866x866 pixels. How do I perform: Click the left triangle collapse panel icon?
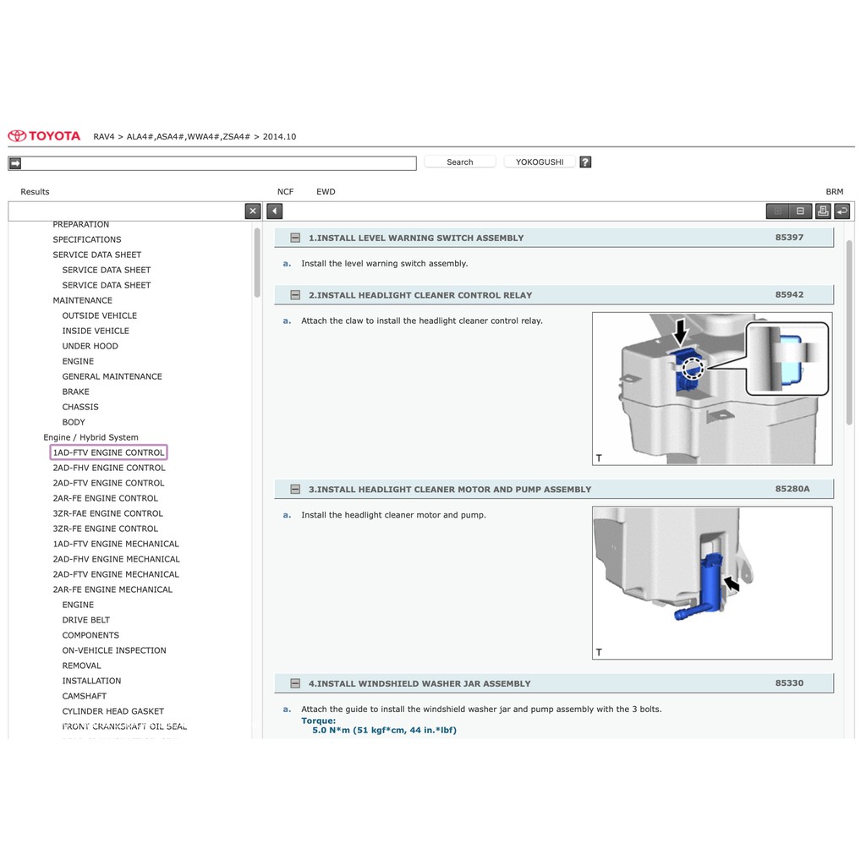(275, 211)
